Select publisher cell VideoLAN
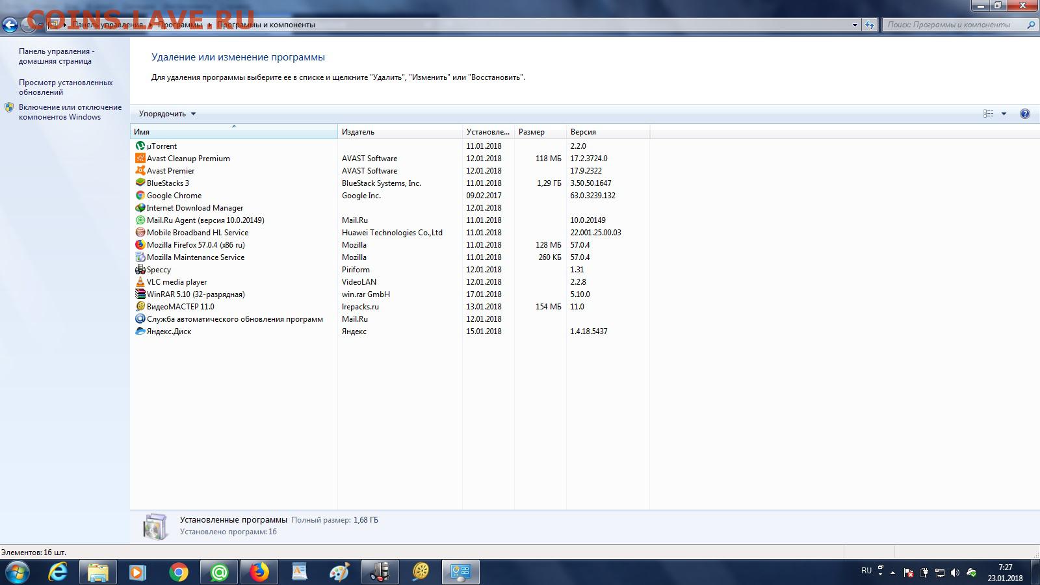1040x585 pixels. (359, 282)
